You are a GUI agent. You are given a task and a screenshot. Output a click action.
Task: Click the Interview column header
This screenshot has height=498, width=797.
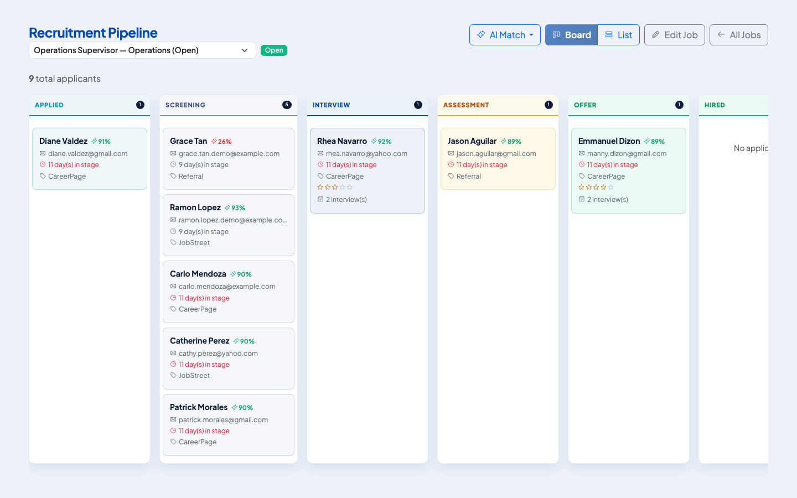(368, 105)
